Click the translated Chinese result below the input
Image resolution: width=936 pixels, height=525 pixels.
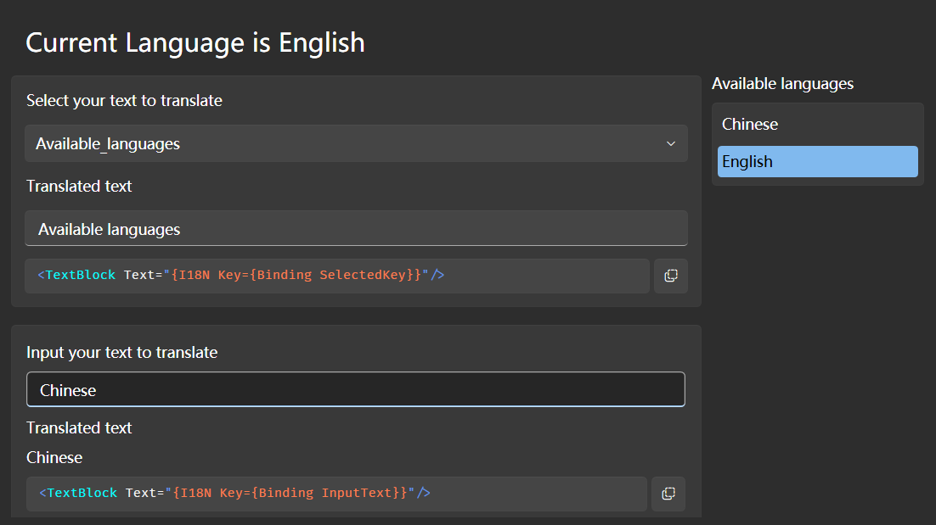[x=54, y=458]
